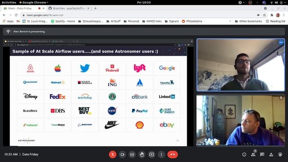Click the Present now button

click(x=152, y=154)
